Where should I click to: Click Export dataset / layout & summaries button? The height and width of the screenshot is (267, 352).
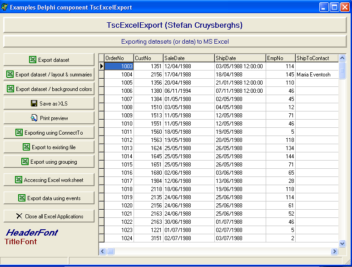coord(49,74)
